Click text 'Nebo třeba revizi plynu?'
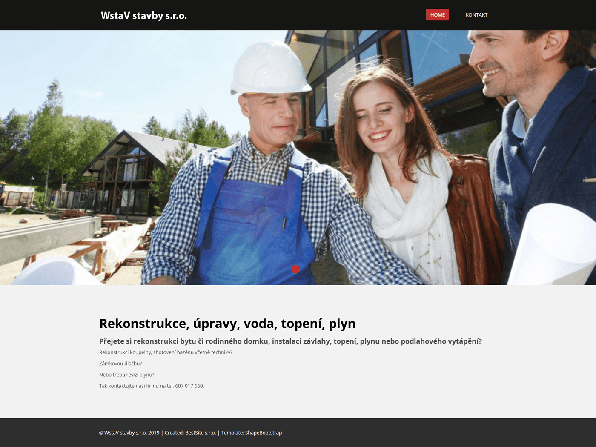 click(127, 375)
